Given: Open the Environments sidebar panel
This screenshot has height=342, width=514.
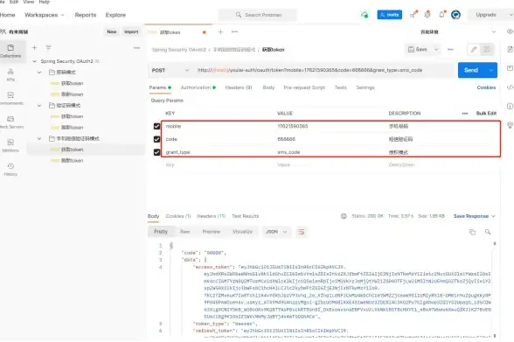Looking at the screenshot, I should (x=10, y=98).
